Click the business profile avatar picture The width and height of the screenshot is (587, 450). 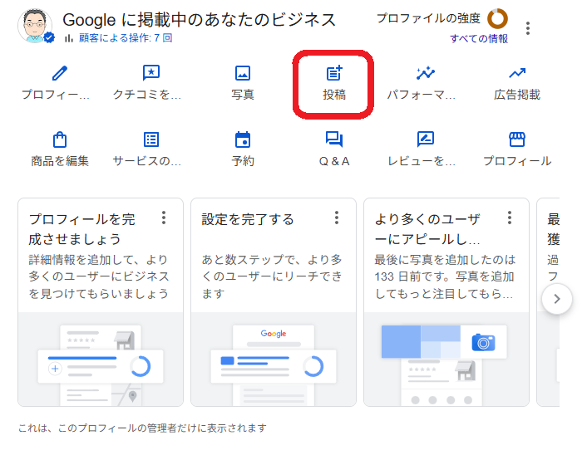coord(35,27)
